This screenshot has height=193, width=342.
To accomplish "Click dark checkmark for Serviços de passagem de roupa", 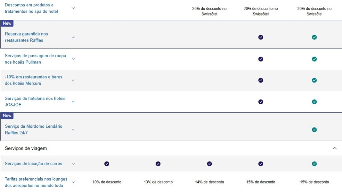I will pyautogui.click(x=261, y=59).
